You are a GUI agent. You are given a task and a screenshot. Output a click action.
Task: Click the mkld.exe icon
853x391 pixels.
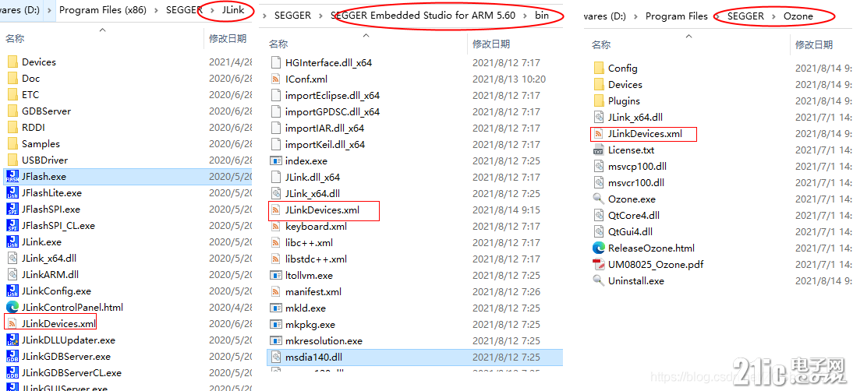[x=276, y=308]
